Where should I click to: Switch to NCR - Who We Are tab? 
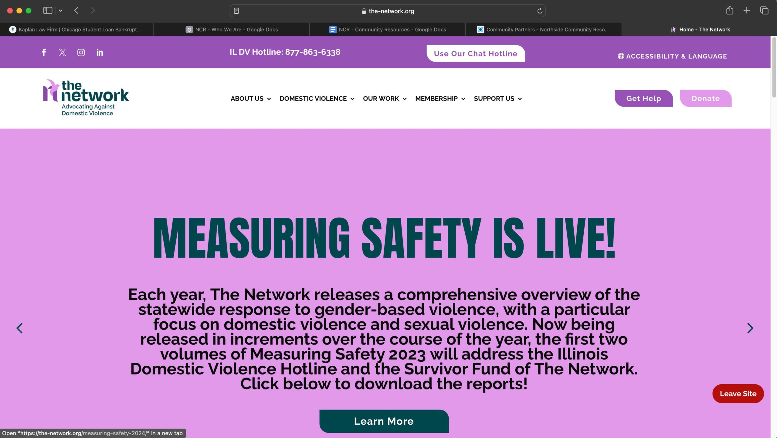[x=232, y=29]
